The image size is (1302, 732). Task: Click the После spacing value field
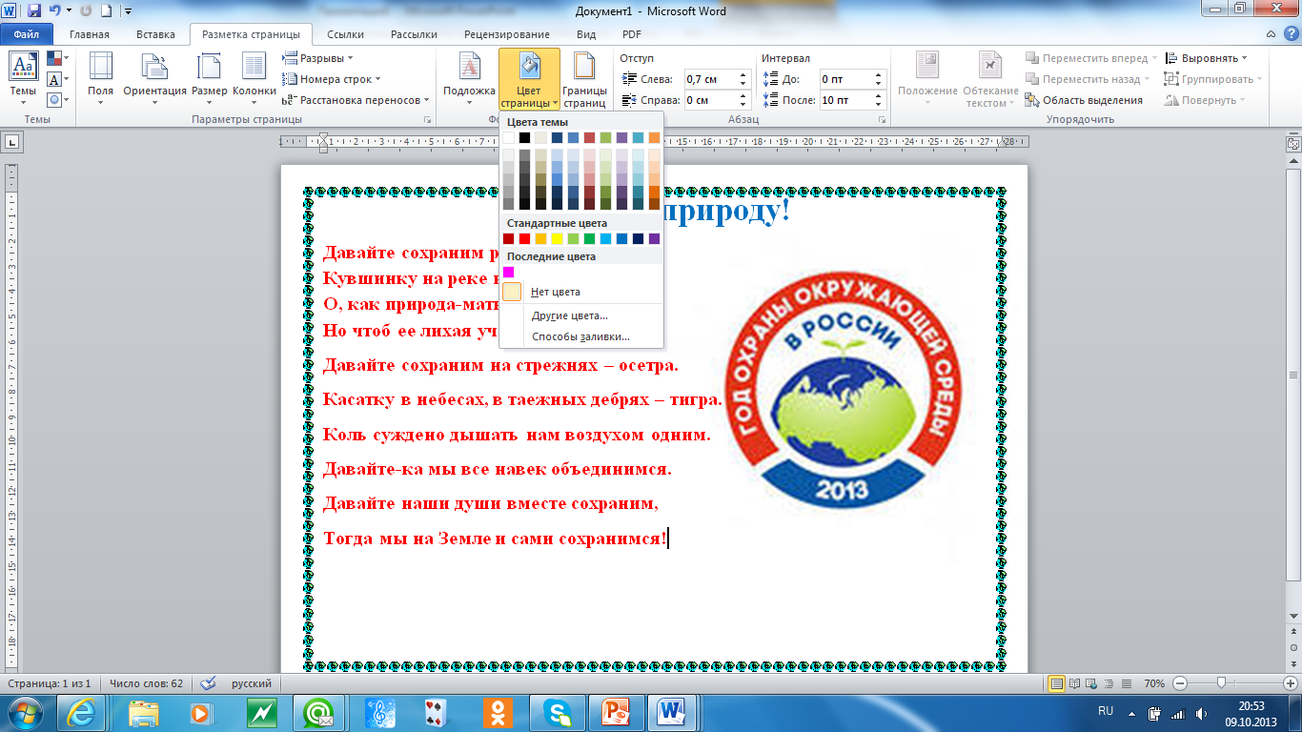[x=846, y=100]
